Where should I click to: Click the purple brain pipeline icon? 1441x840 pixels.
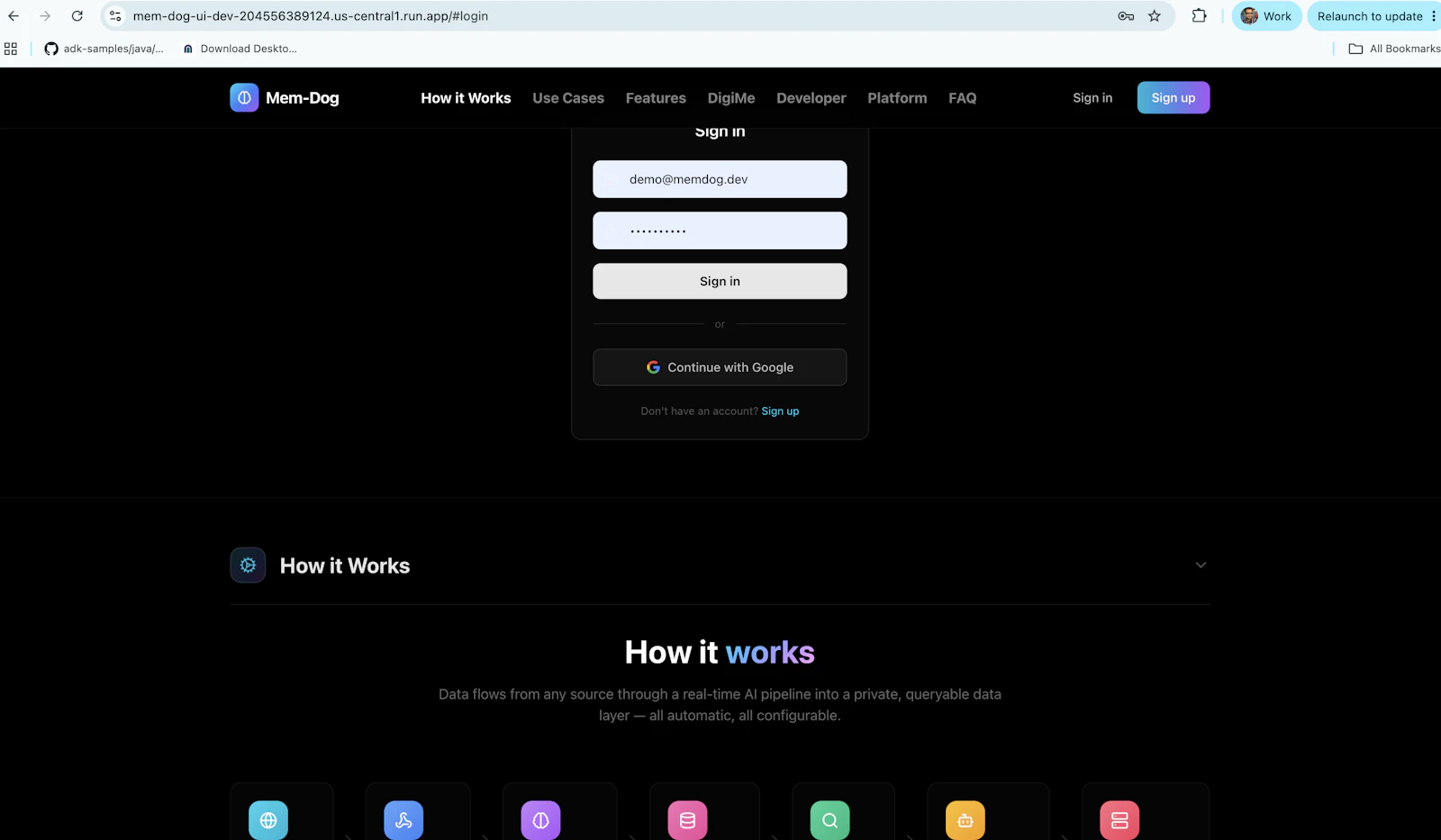540,820
